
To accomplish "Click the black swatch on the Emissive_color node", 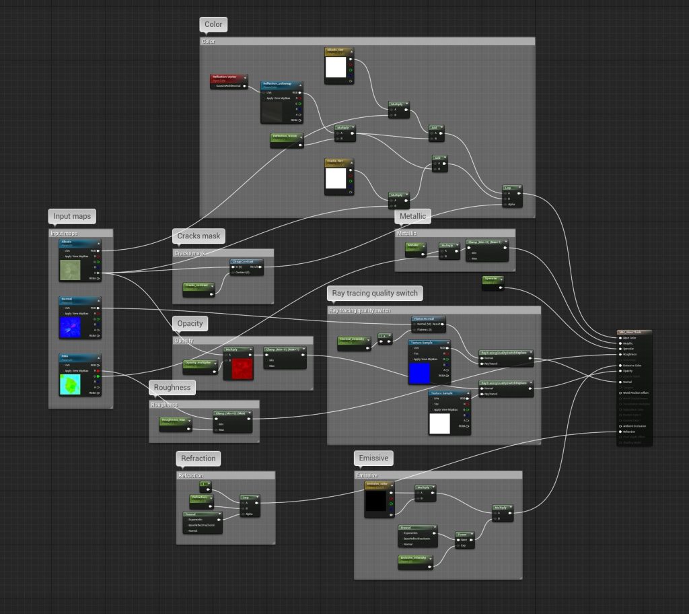I will point(375,501).
